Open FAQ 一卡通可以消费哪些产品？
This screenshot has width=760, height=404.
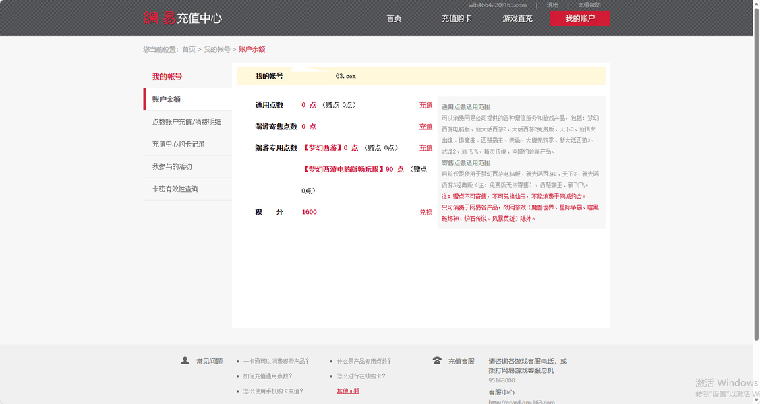[276, 362]
